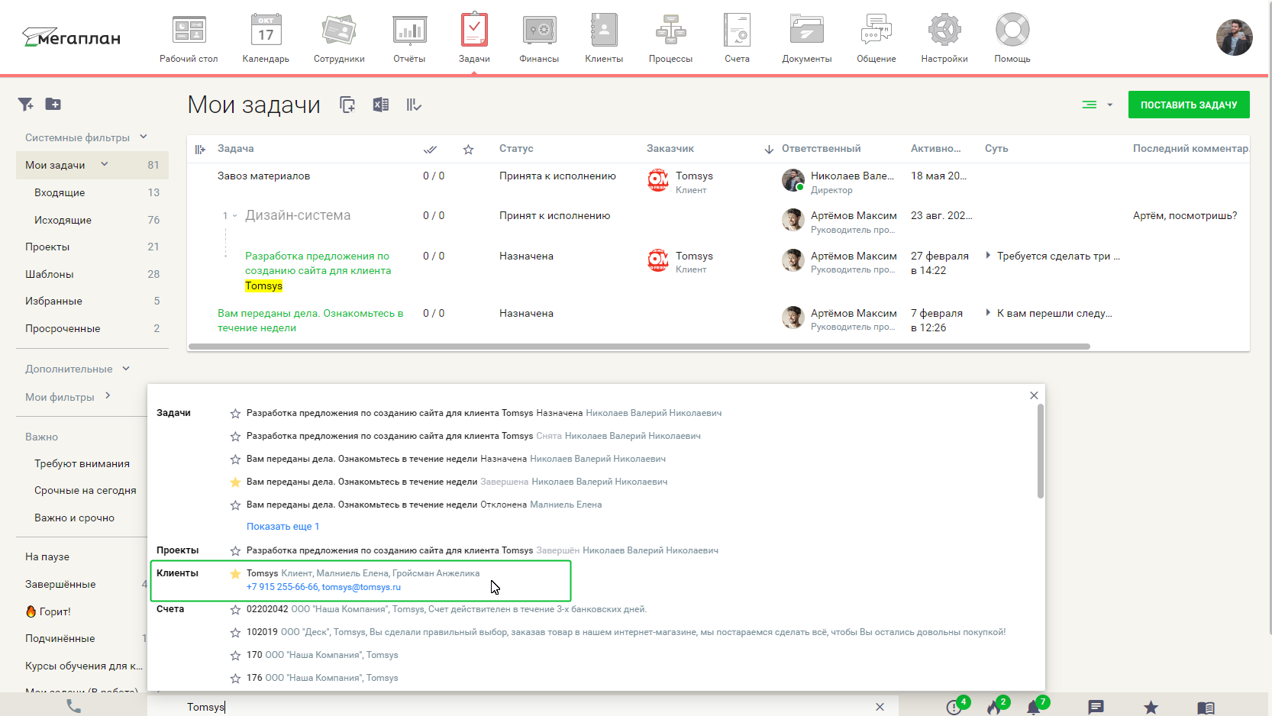The width and height of the screenshot is (1272, 716).
Task: Expand the Мои фильтры section
Action: [108, 396]
